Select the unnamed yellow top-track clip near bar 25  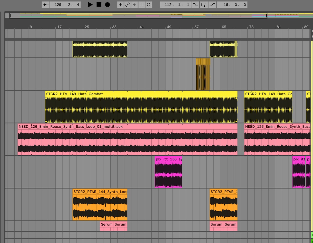coord(100,49)
